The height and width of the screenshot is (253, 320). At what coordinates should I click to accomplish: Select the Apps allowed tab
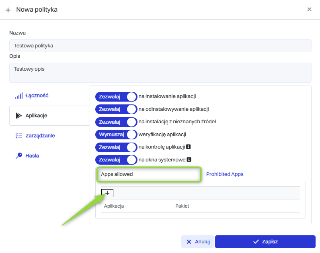pos(148,174)
